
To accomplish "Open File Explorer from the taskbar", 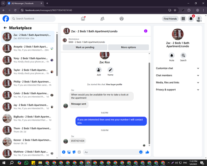I will [40, 163].
